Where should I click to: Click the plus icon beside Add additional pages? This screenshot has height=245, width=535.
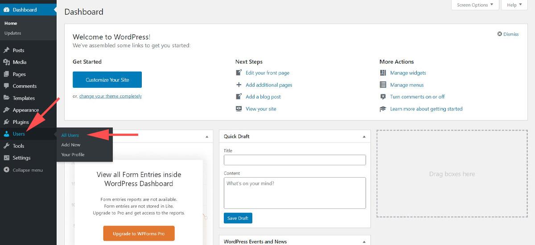coord(239,85)
